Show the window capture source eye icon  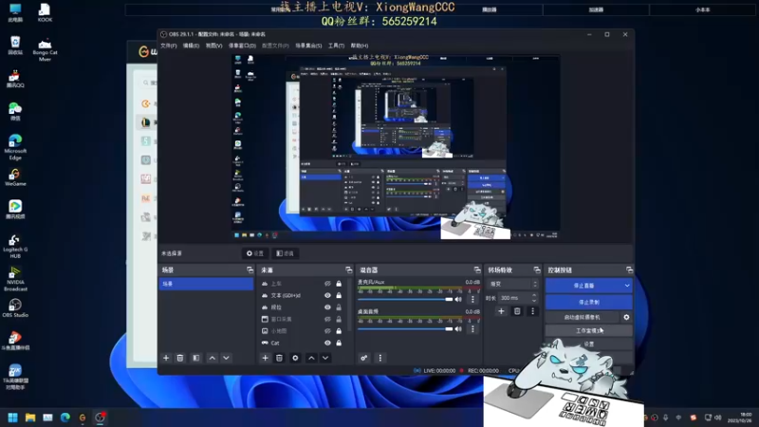coord(327,319)
